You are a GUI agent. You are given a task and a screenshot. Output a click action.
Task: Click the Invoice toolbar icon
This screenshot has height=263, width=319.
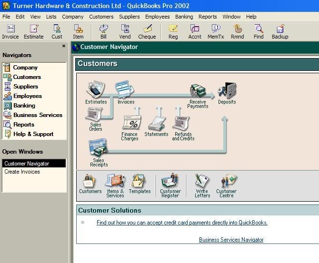(x=10, y=32)
